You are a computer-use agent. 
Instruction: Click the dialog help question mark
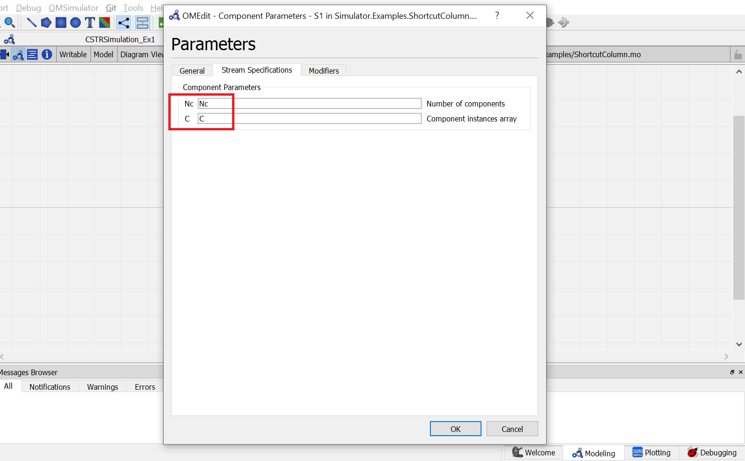coord(497,15)
